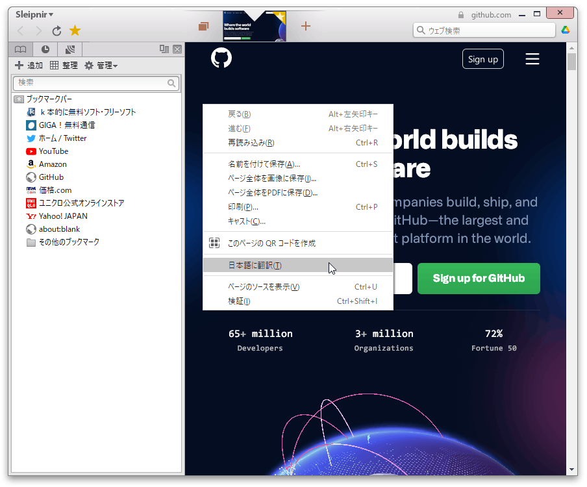The image size is (587, 487).
Task: Select the ブックマークバー folder
Action: [x=43, y=99]
